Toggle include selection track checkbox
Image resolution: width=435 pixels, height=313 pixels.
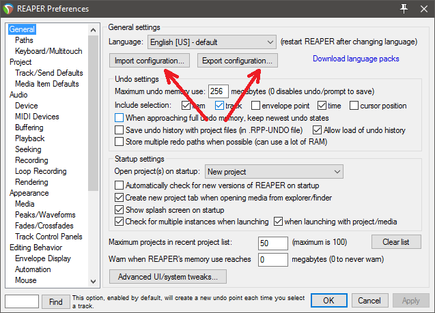(x=219, y=106)
